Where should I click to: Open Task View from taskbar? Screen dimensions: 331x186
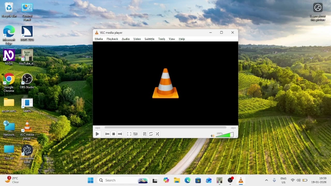tap(155, 180)
